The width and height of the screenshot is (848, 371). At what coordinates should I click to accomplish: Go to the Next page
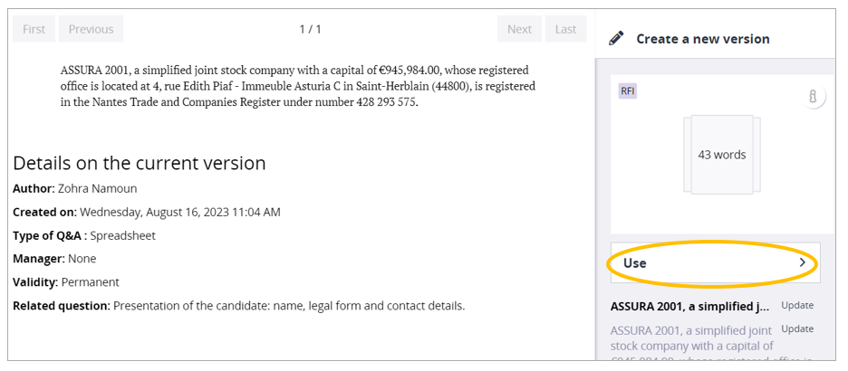tap(519, 29)
